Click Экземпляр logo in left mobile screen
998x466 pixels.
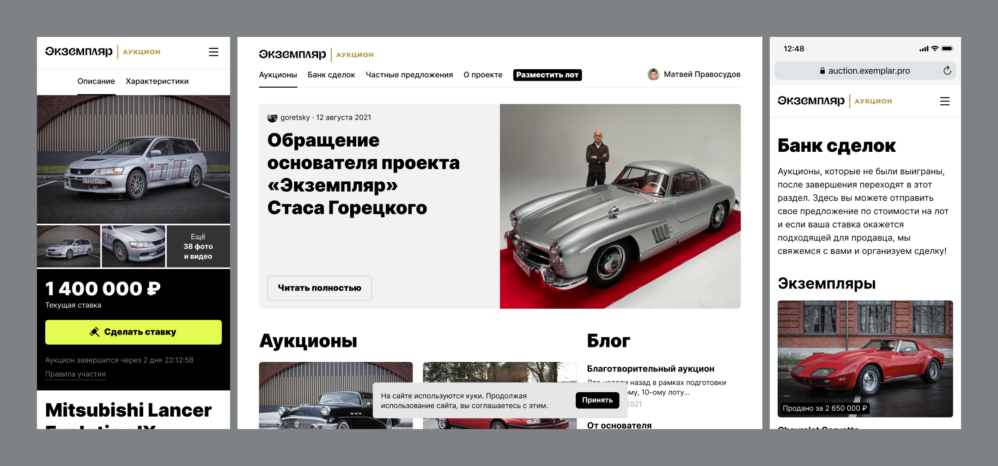click(79, 52)
